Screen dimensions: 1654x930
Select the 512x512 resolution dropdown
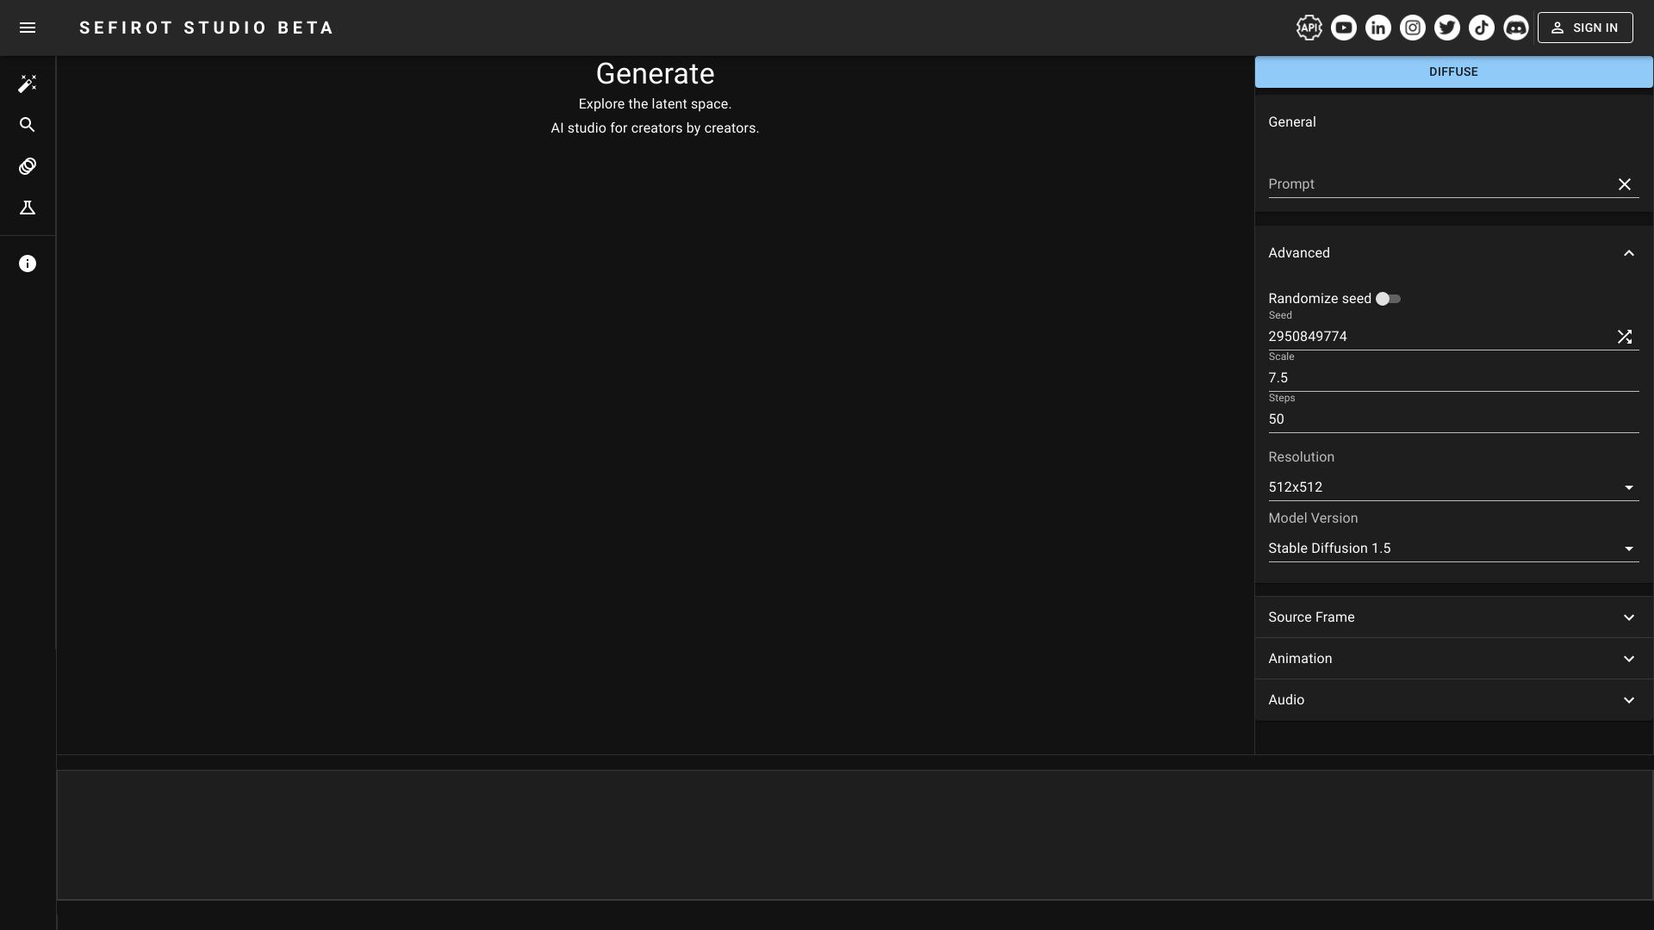(1454, 487)
